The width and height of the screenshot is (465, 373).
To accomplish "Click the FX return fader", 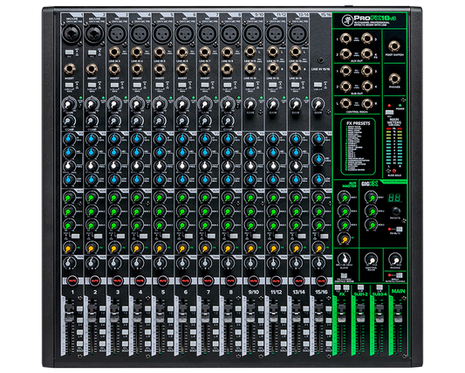I will click(341, 314).
